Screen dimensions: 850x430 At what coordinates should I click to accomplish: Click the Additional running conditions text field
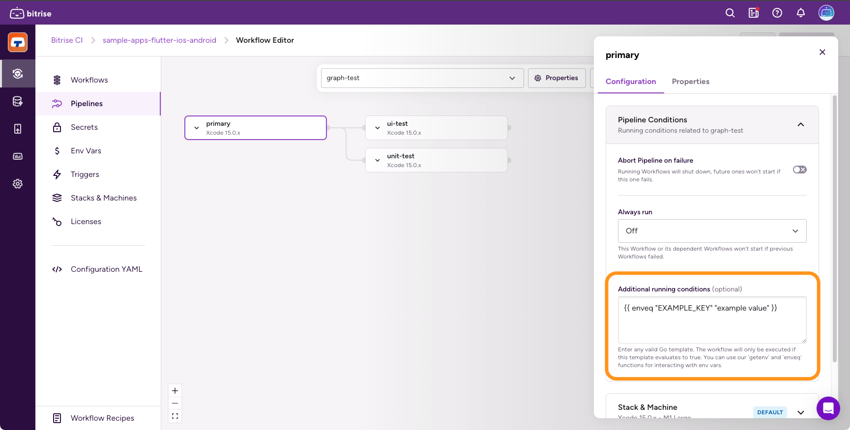[x=712, y=319]
